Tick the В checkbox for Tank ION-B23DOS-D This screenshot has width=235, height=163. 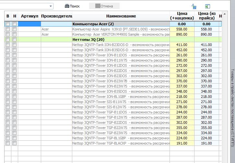click(8, 45)
